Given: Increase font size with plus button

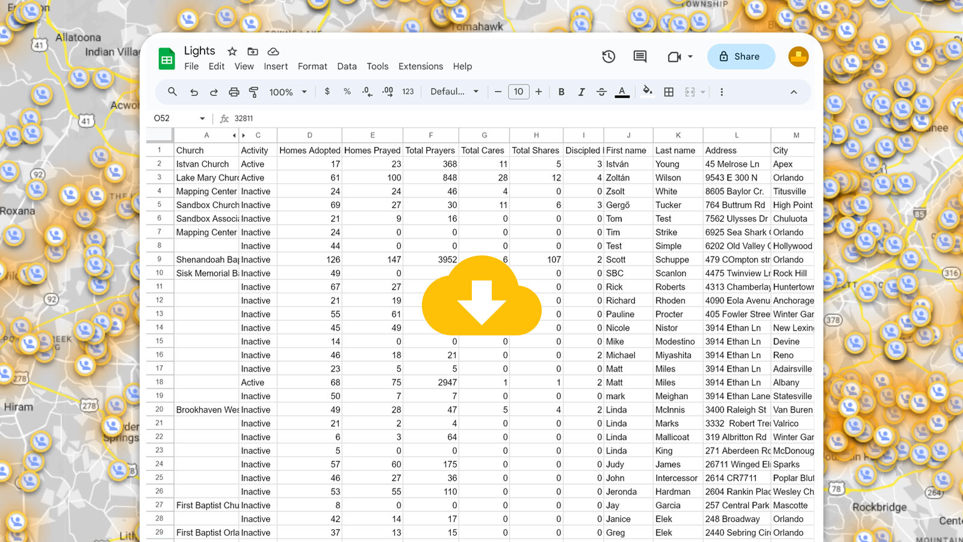Looking at the screenshot, I should (539, 92).
